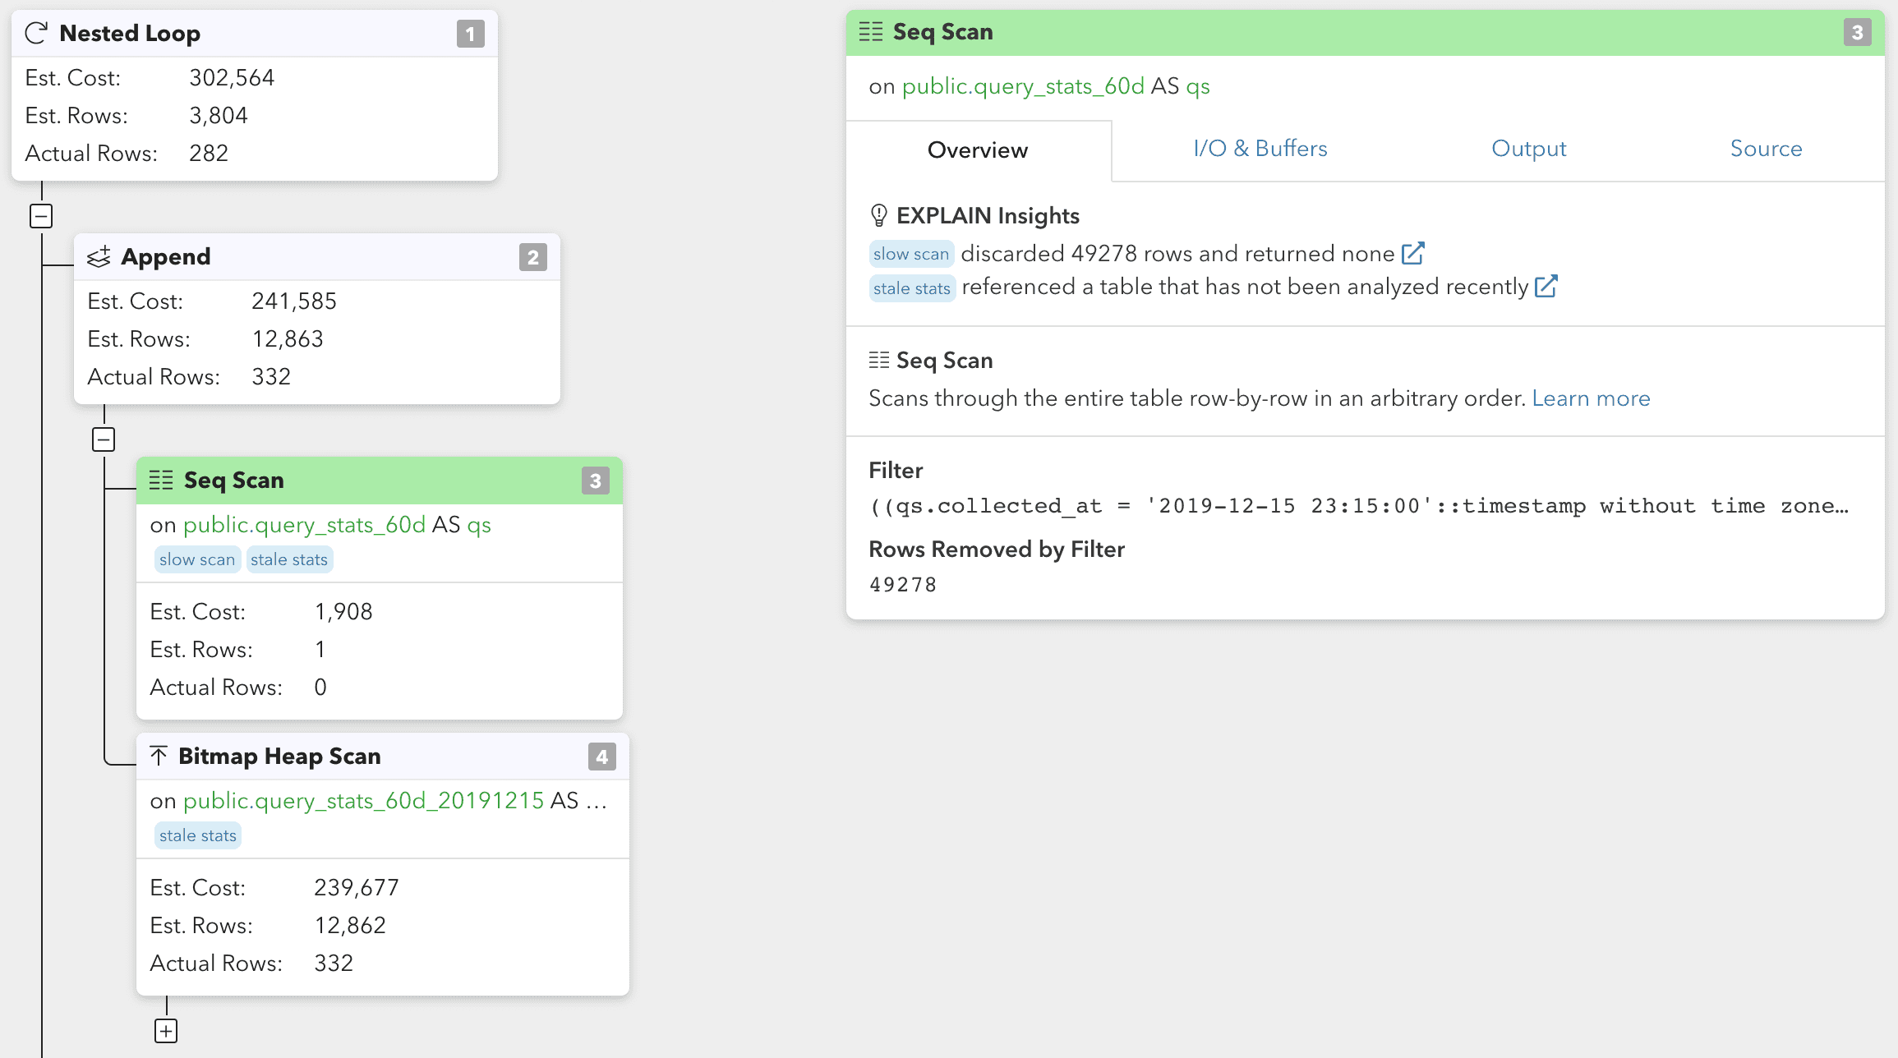
Task: Open the slow scan insight external link
Action: click(x=1413, y=253)
